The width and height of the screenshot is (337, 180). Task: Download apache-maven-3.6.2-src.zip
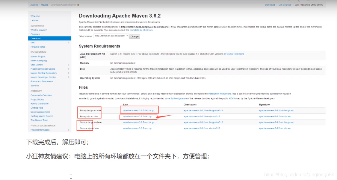(137, 128)
